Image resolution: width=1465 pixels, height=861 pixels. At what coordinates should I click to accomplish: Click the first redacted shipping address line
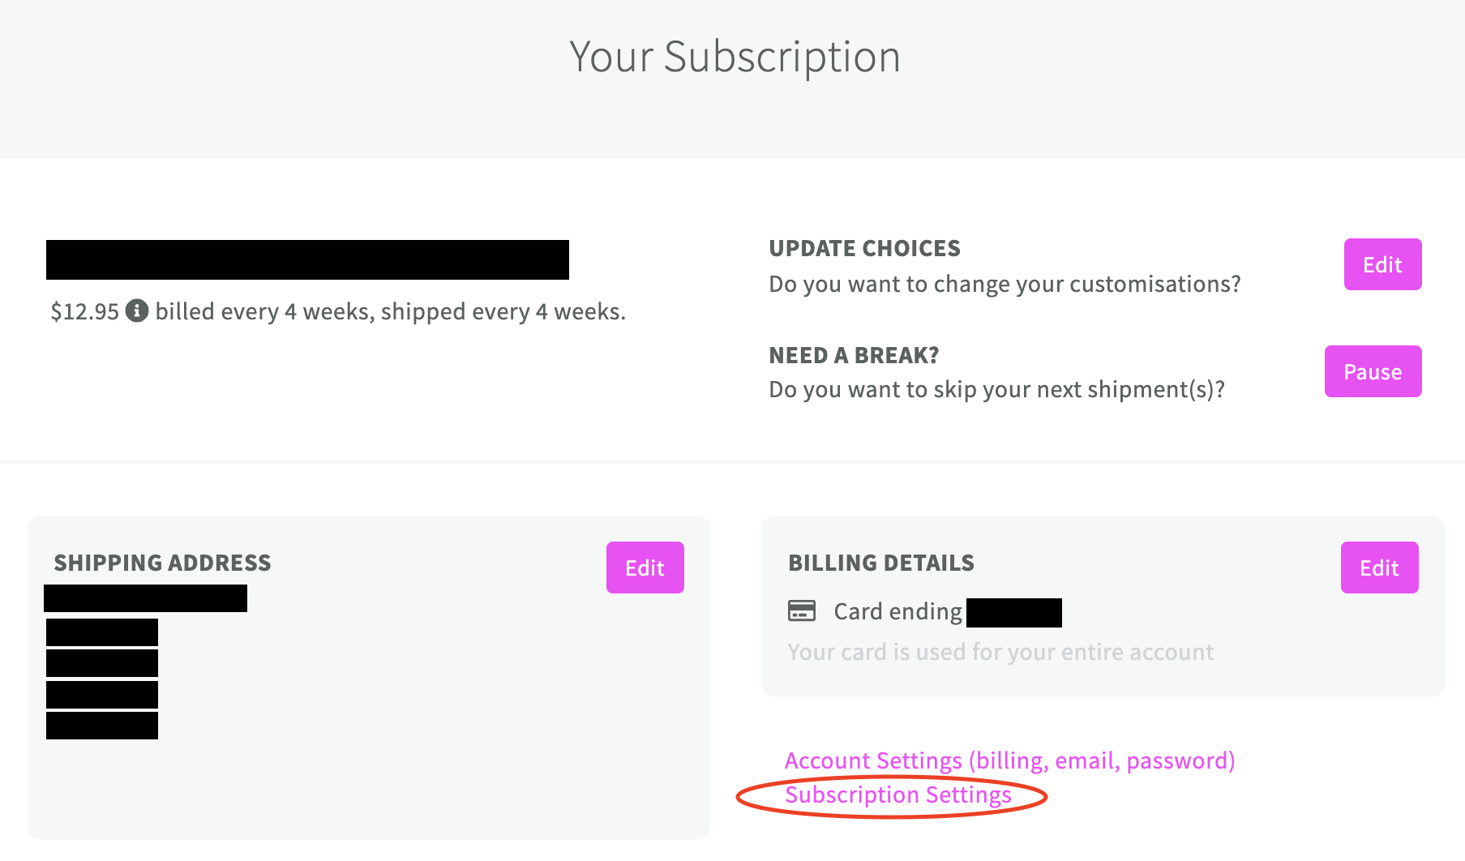tap(145, 598)
